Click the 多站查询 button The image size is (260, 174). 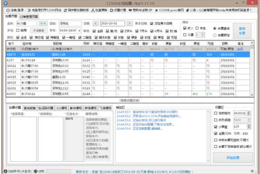pyautogui.click(x=38, y=31)
